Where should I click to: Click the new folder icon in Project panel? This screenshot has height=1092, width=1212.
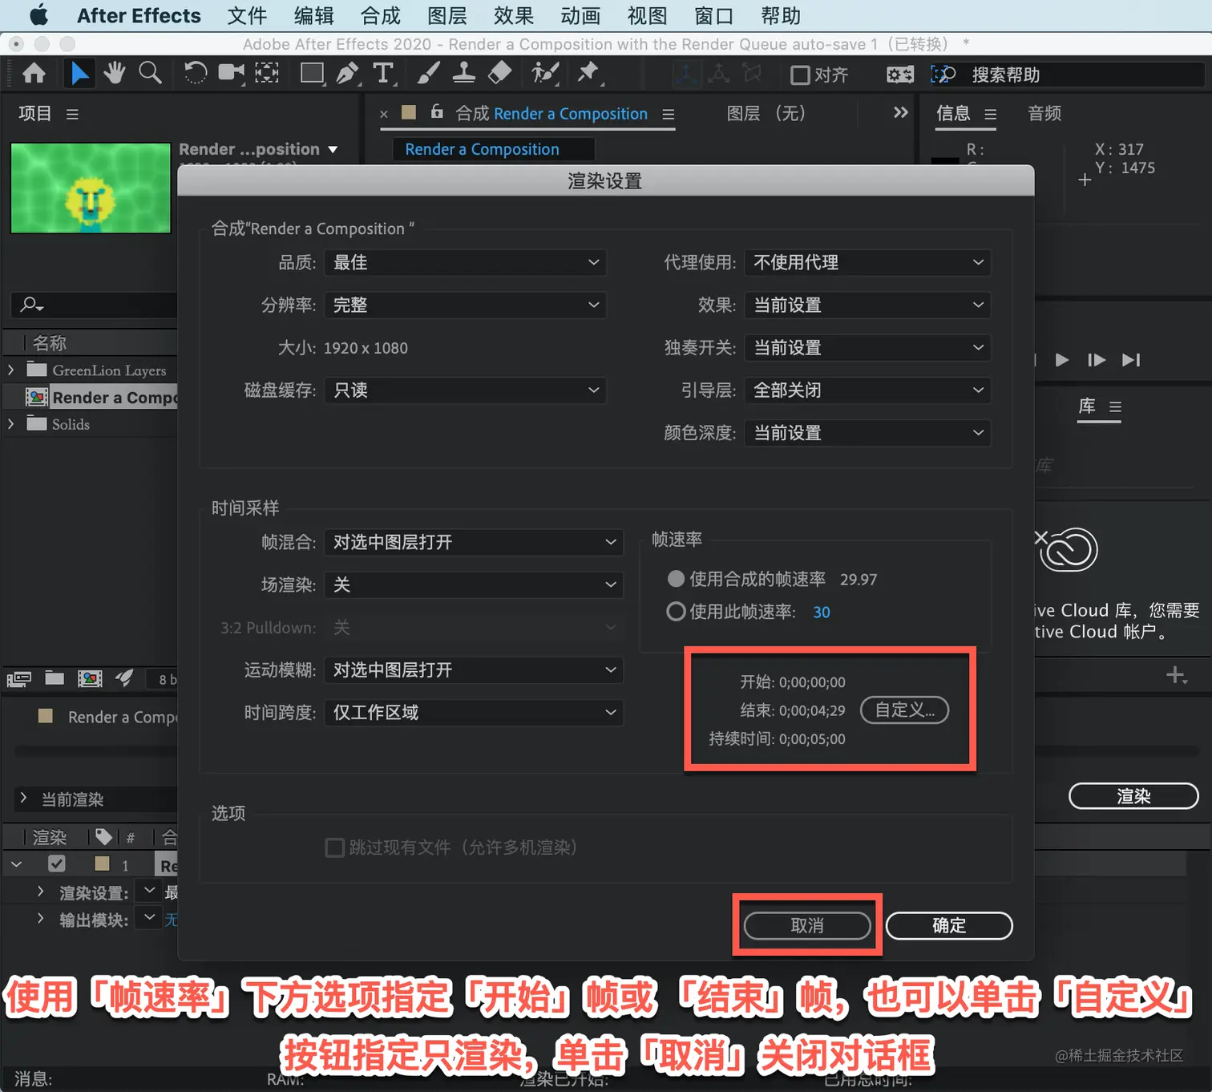(55, 678)
